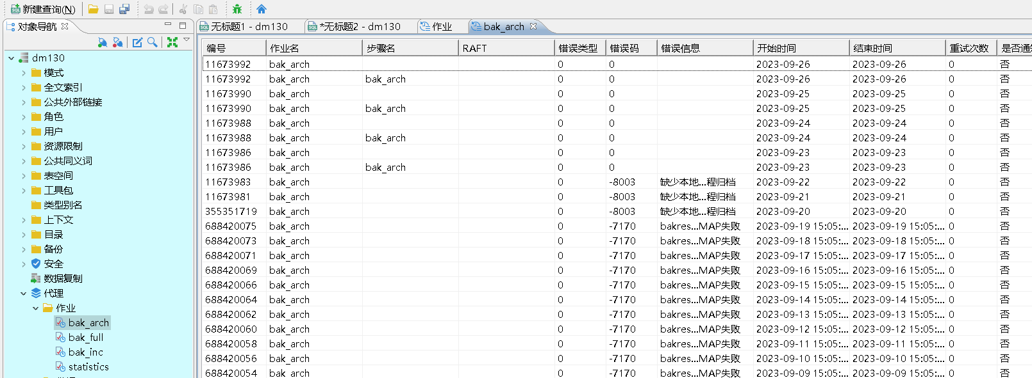The image size is (1032, 378).
Task: Switch to the *无标题2 - dm130 tab
Action: point(354,26)
